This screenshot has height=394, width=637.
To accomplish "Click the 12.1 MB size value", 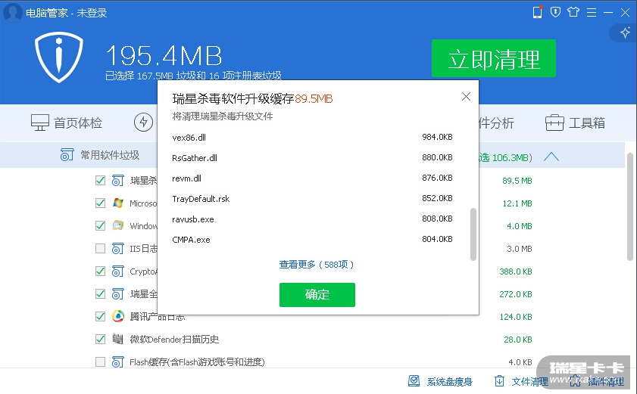I will [x=517, y=203].
